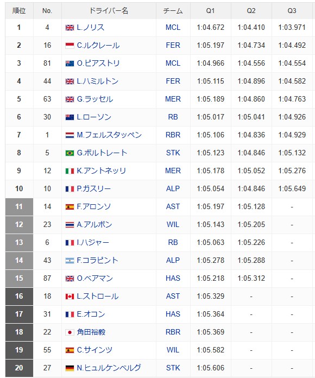The height and width of the screenshot is (378, 315).
Task: Click the Canadian flag beside L.ストロール
Action: [70, 297]
